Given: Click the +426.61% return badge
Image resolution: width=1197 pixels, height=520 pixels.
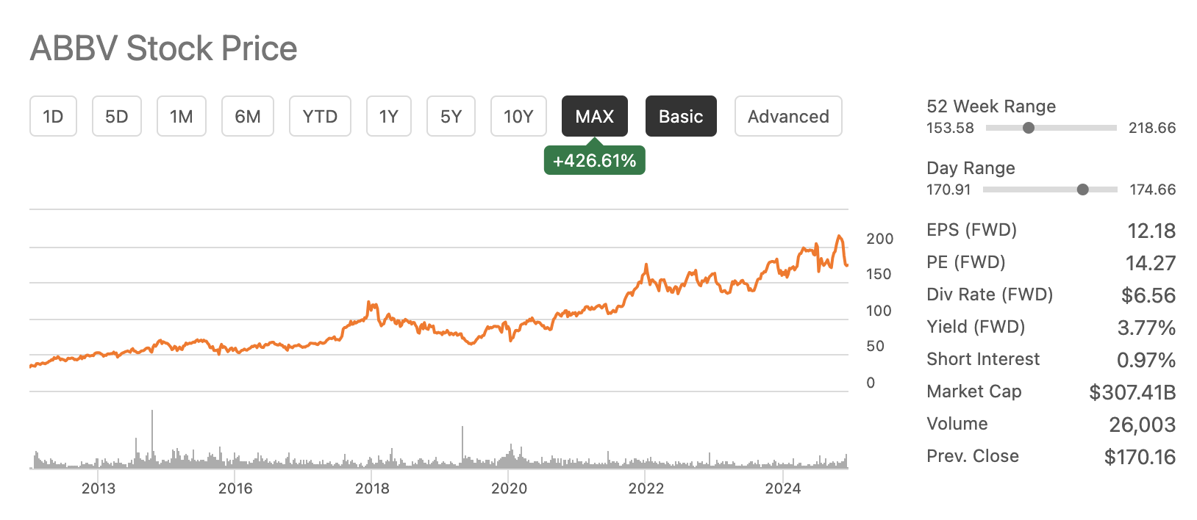Looking at the screenshot, I should [x=594, y=159].
